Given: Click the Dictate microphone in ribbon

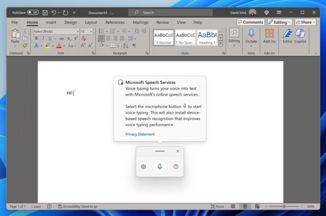Looking at the screenshot, I should tap(251, 33).
